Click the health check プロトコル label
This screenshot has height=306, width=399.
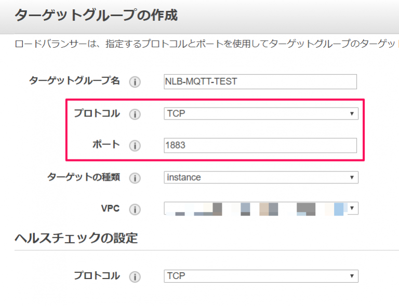[x=97, y=275]
